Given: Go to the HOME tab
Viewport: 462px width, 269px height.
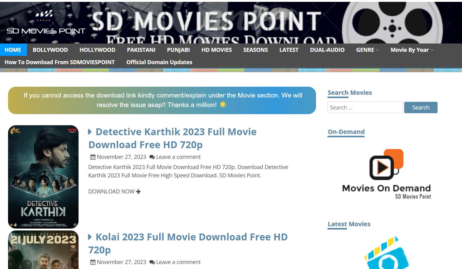Looking at the screenshot, I should [x=13, y=50].
